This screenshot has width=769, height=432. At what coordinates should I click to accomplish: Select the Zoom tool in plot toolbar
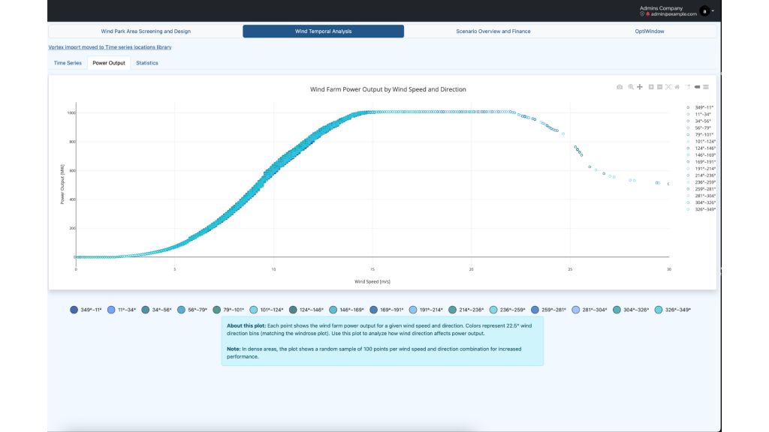(631, 87)
